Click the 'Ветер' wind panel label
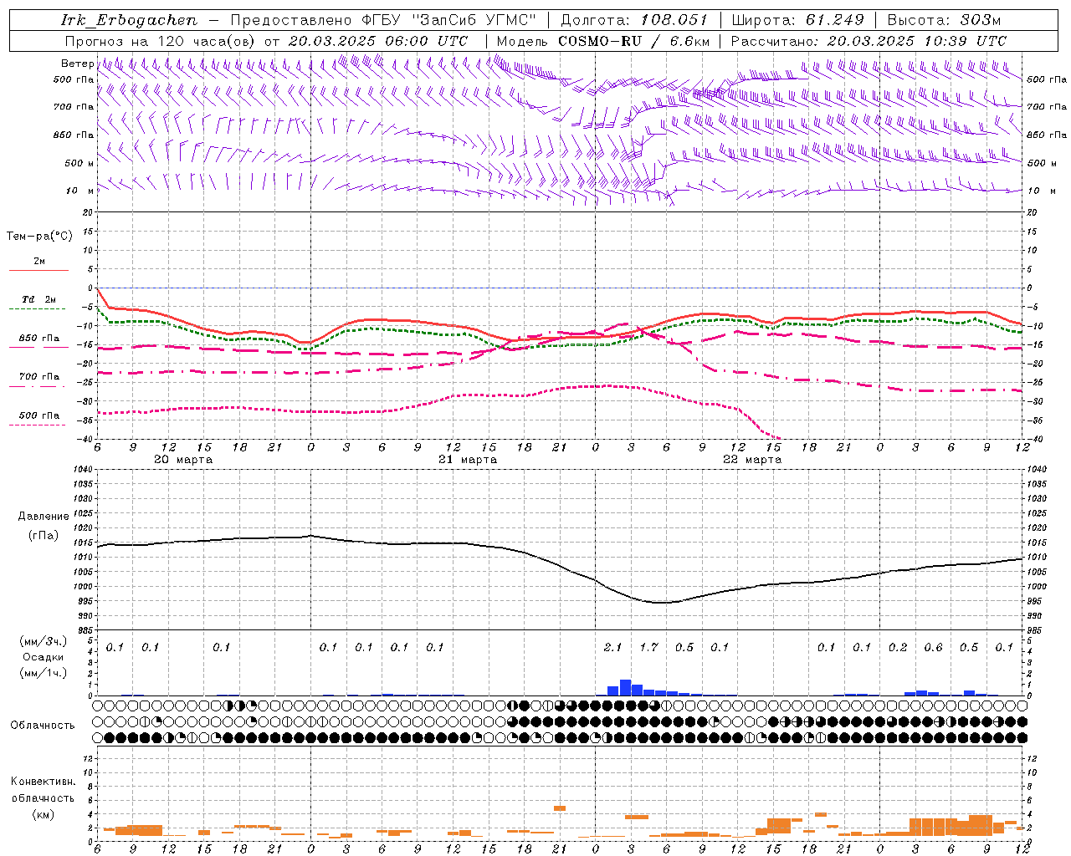 tap(77, 64)
